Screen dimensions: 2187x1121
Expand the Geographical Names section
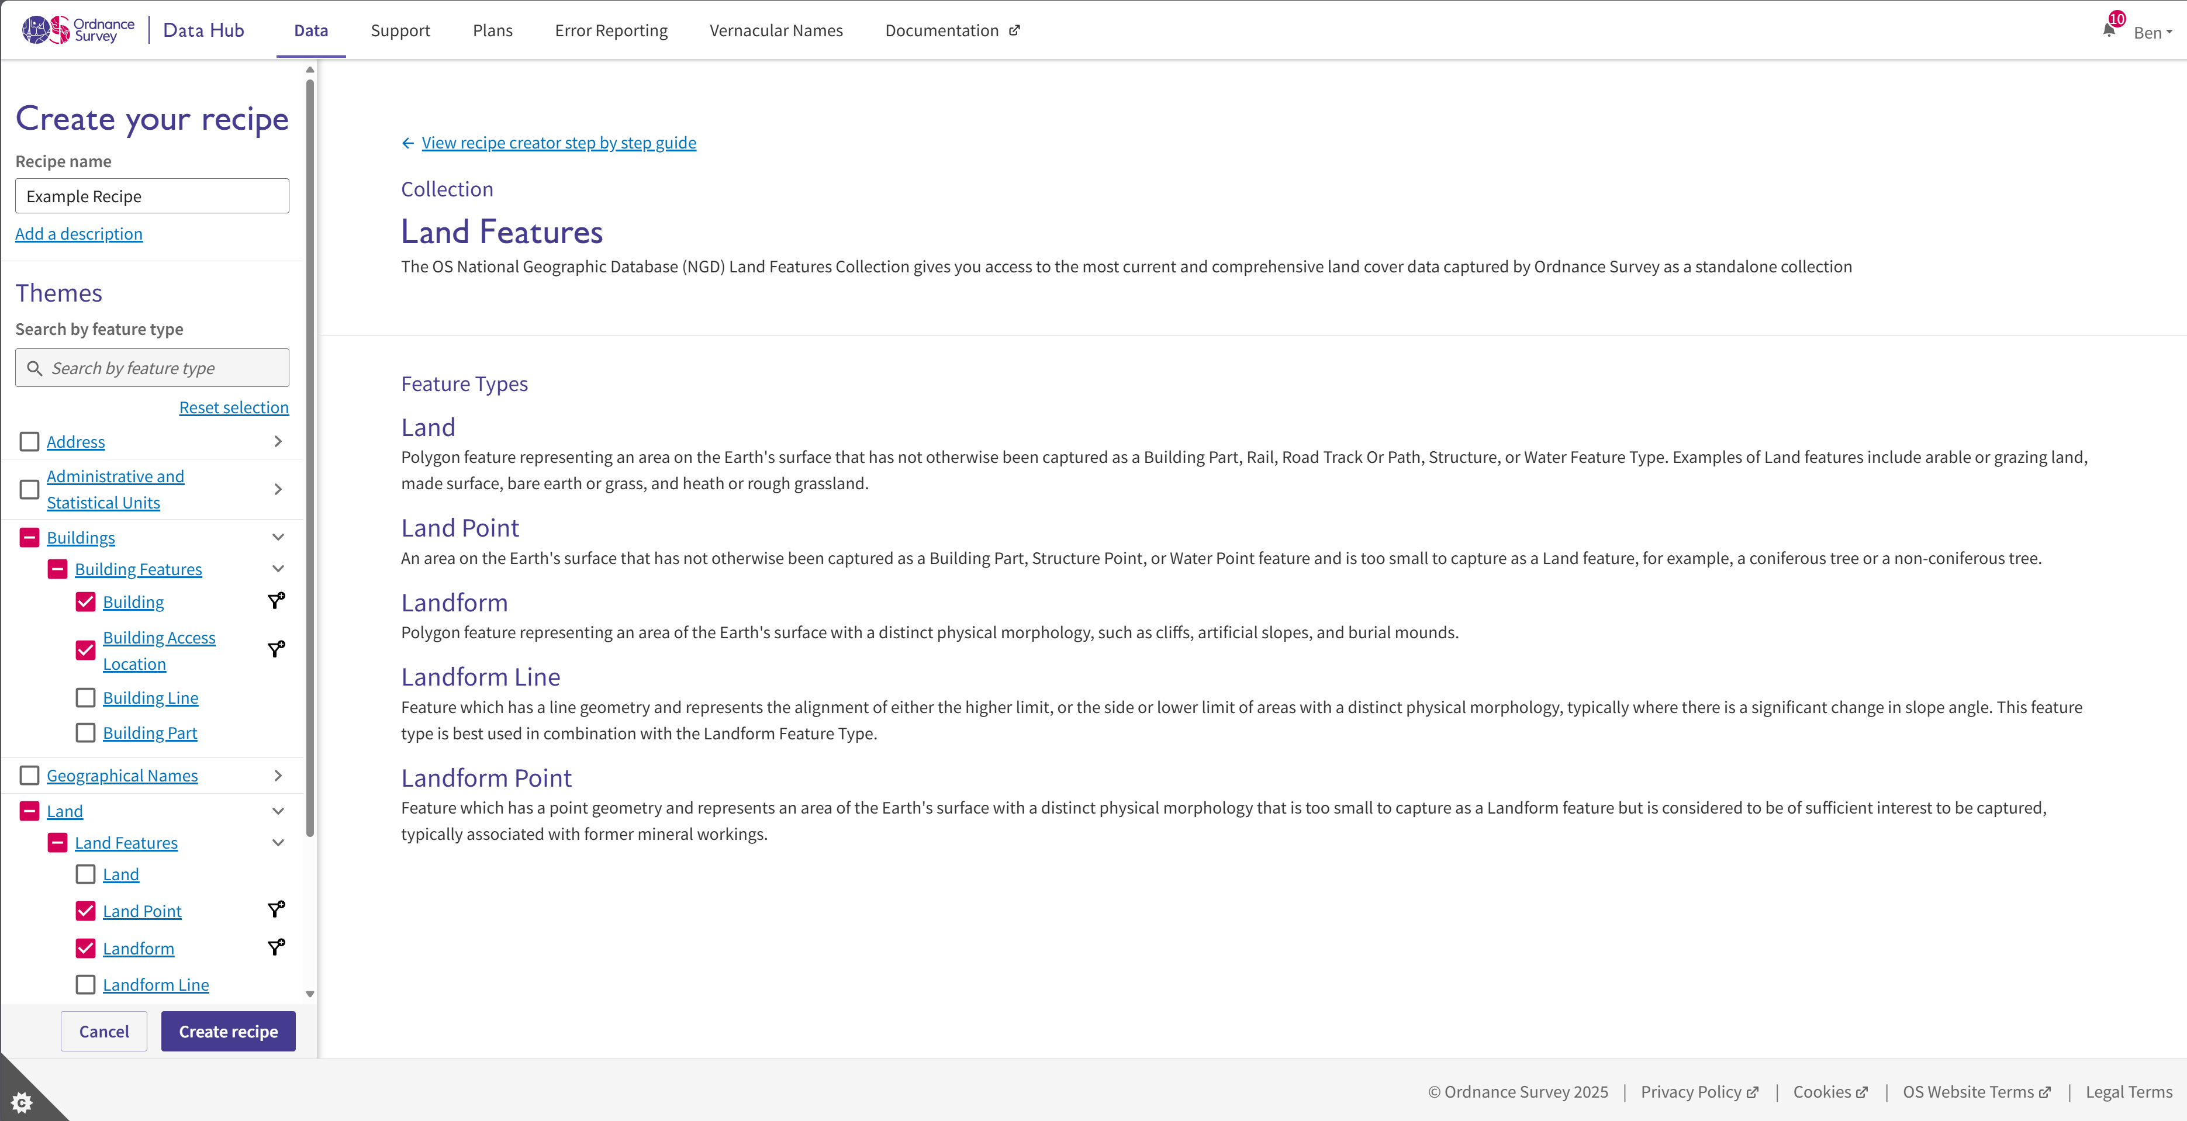click(x=278, y=775)
